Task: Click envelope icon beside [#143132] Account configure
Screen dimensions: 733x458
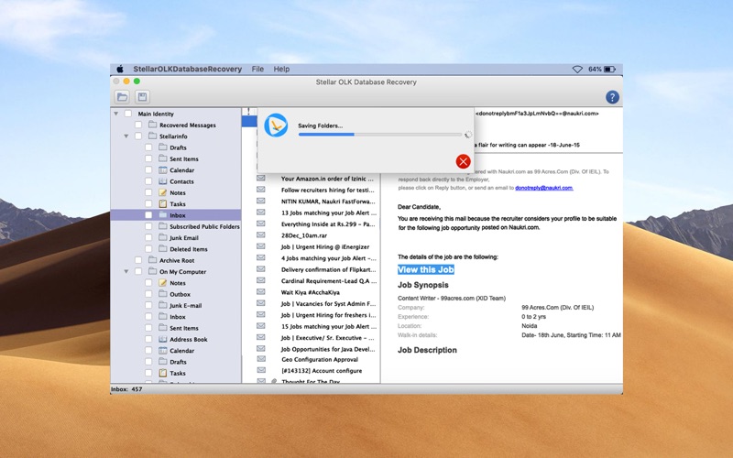Action: (261, 370)
